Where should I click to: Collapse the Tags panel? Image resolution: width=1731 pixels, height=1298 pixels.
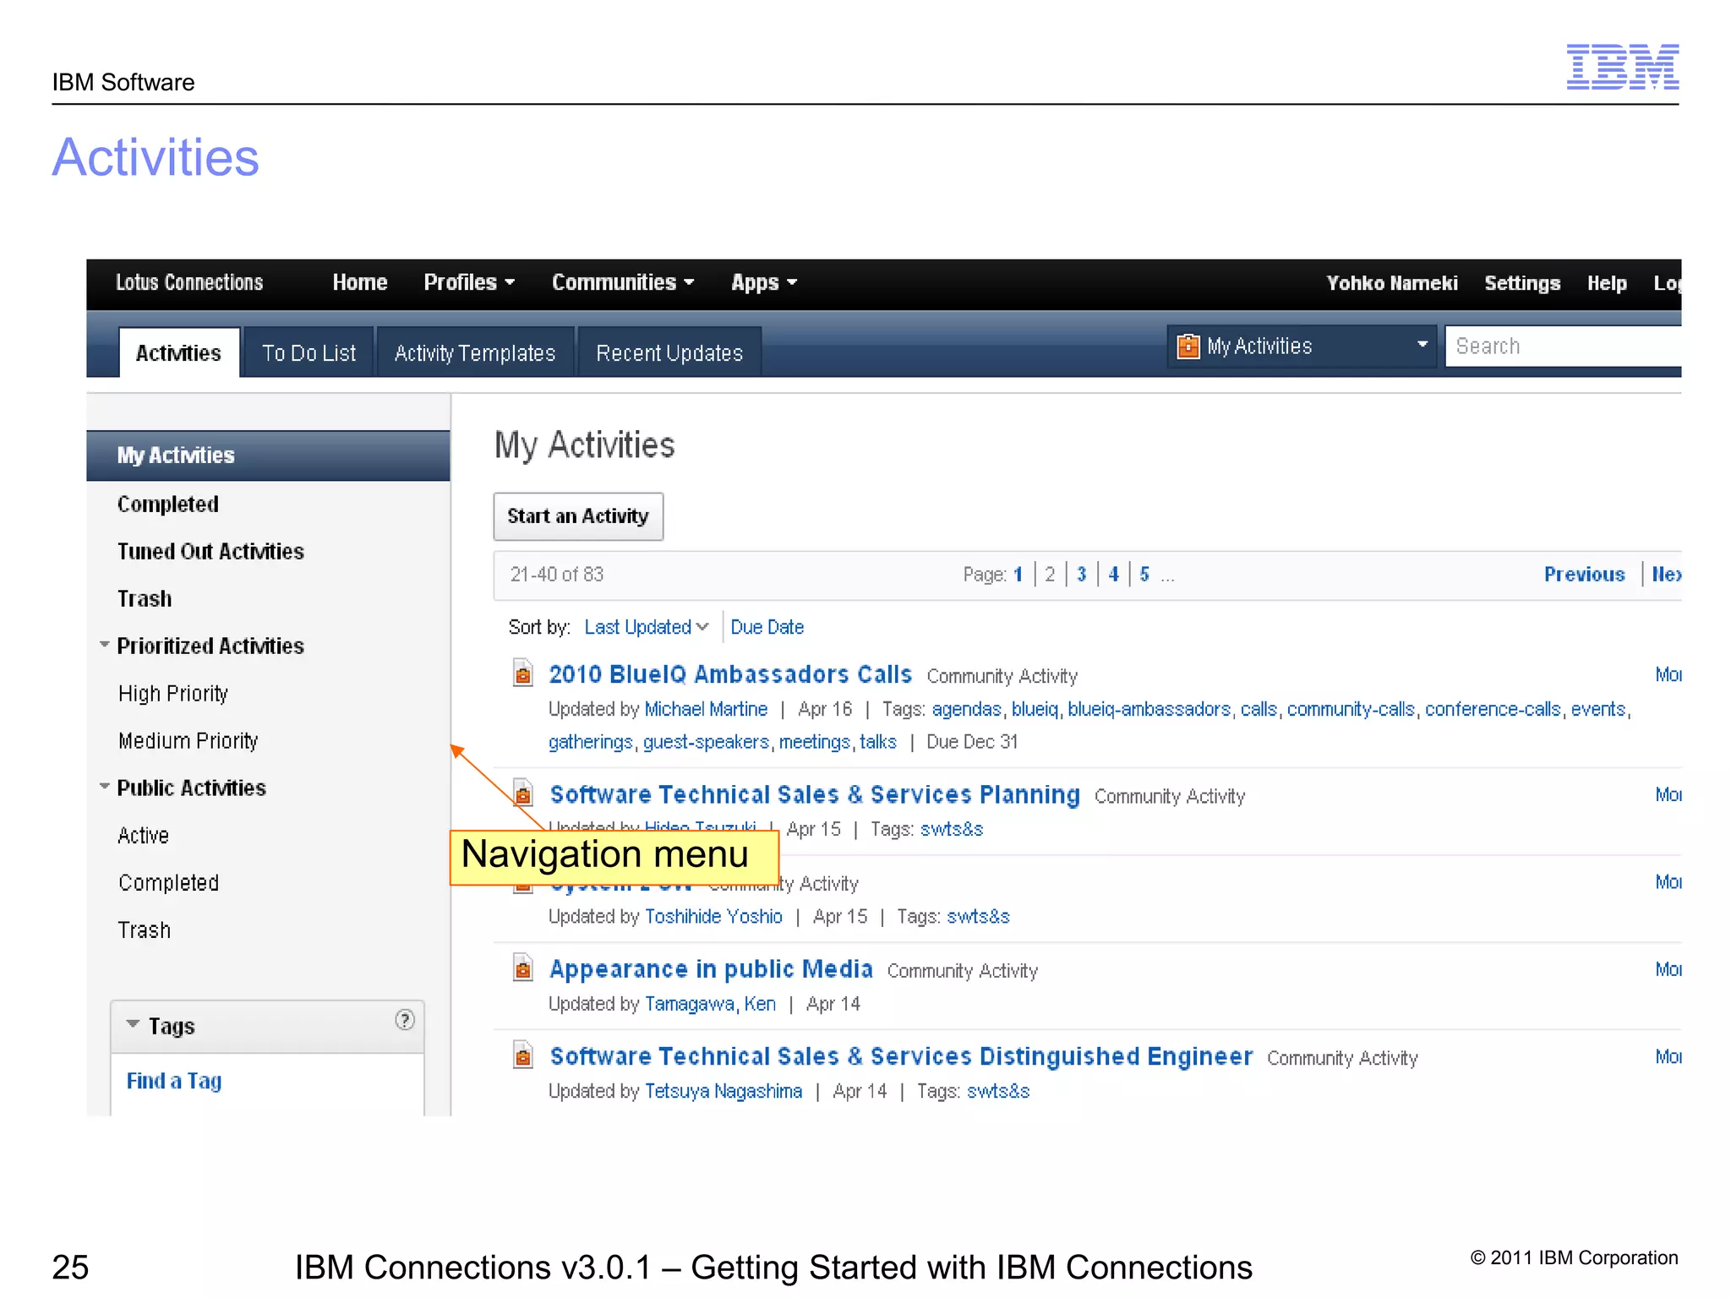click(133, 1024)
